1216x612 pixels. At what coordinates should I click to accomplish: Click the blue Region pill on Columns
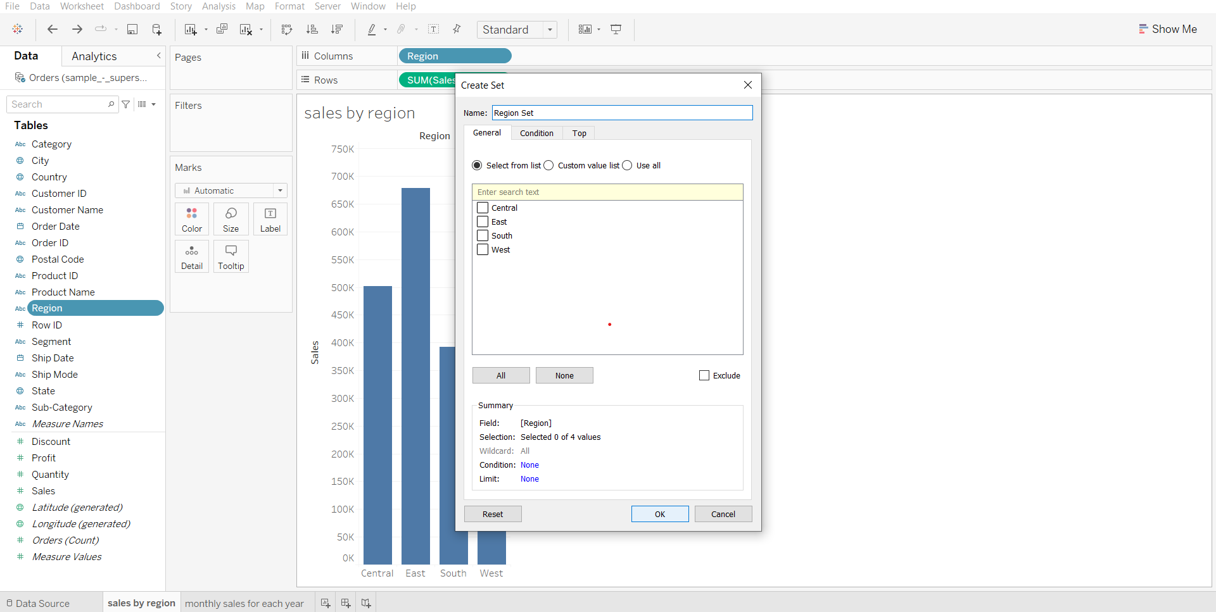pyautogui.click(x=454, y=56)
